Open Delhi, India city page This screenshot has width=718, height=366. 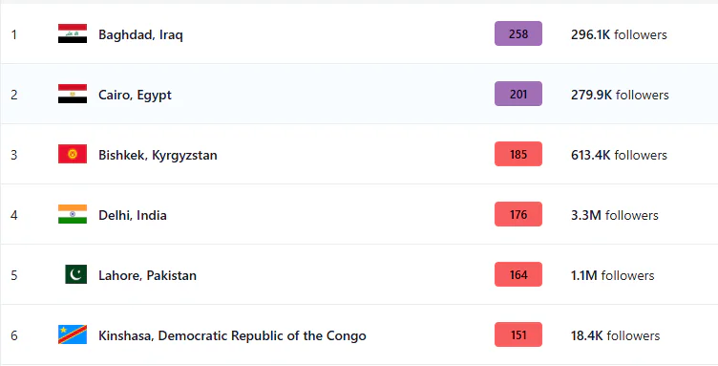(133, 215)
